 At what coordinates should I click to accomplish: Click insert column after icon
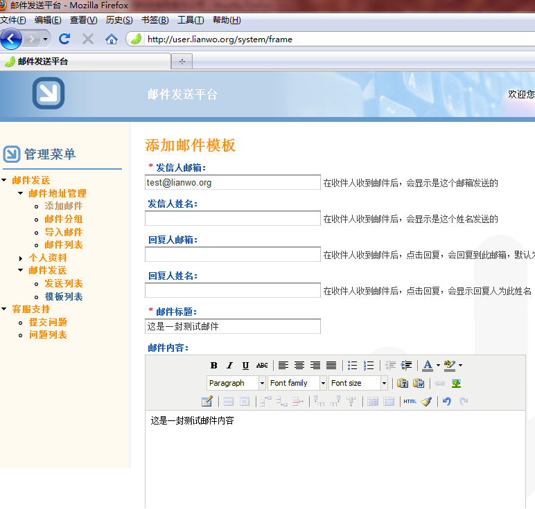[335, 401]
